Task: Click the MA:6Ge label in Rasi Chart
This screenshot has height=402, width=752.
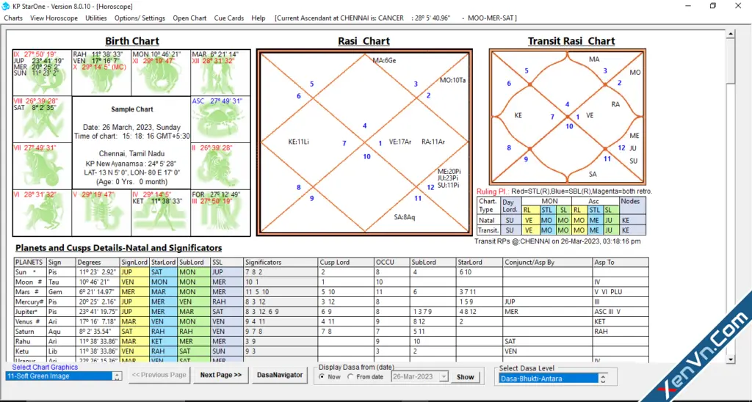Action: pos(385,61)
